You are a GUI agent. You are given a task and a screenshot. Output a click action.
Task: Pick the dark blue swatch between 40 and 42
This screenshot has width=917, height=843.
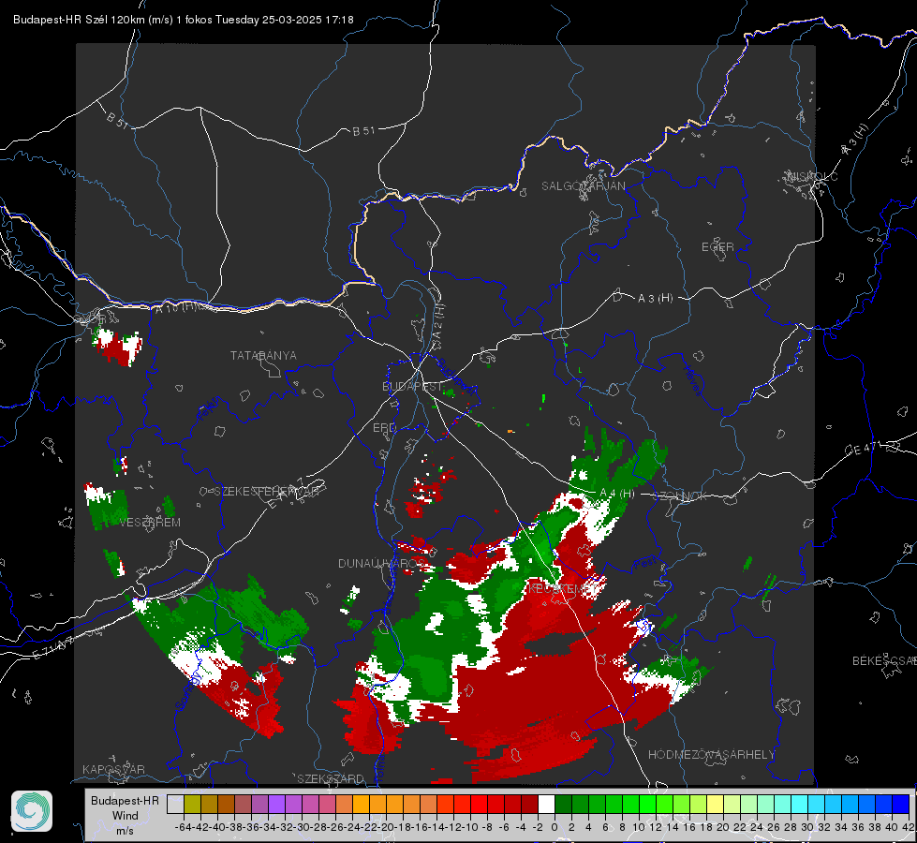901,804
